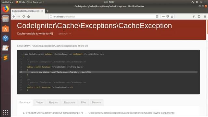Bookmark this page with the star
This screenshot has height=117, width=208.
click(x=172, y=17)
